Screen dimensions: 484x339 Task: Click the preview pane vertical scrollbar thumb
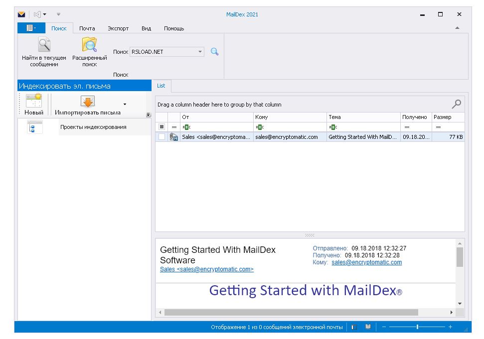point(460,257)
